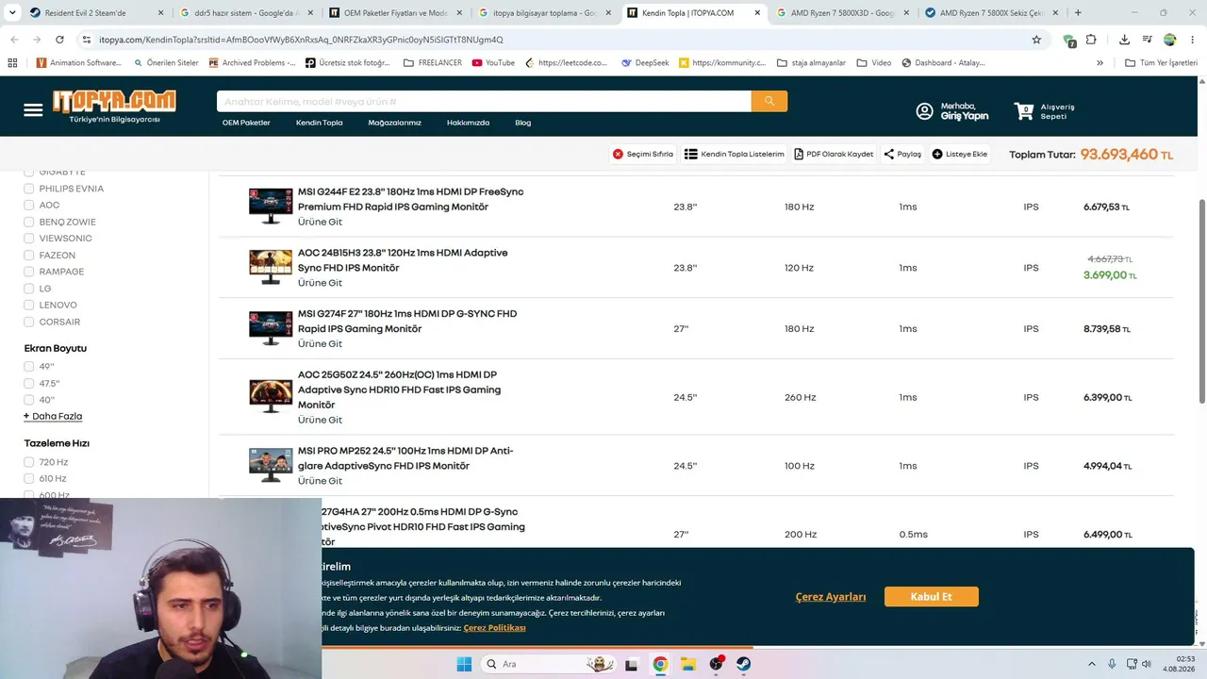Open Task View in the taskbar
The height and width of the screenshot is (679, 1207).
click(632, 664)
